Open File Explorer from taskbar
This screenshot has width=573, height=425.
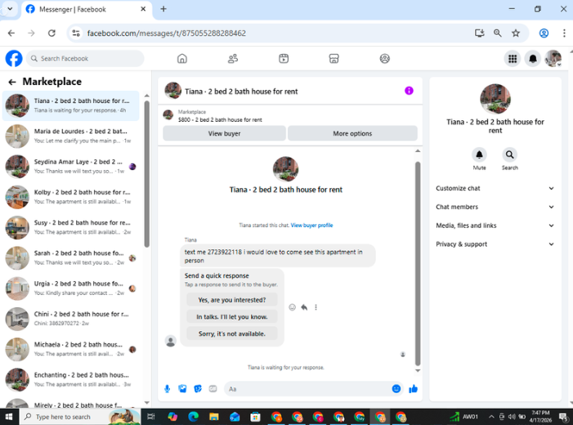(x=214, y=417)
